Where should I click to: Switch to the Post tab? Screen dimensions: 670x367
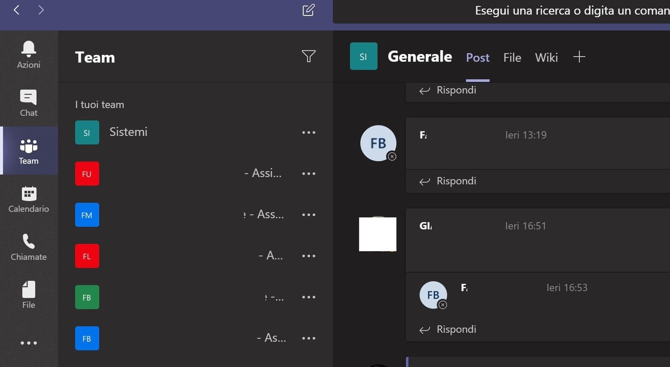(478, 57)
